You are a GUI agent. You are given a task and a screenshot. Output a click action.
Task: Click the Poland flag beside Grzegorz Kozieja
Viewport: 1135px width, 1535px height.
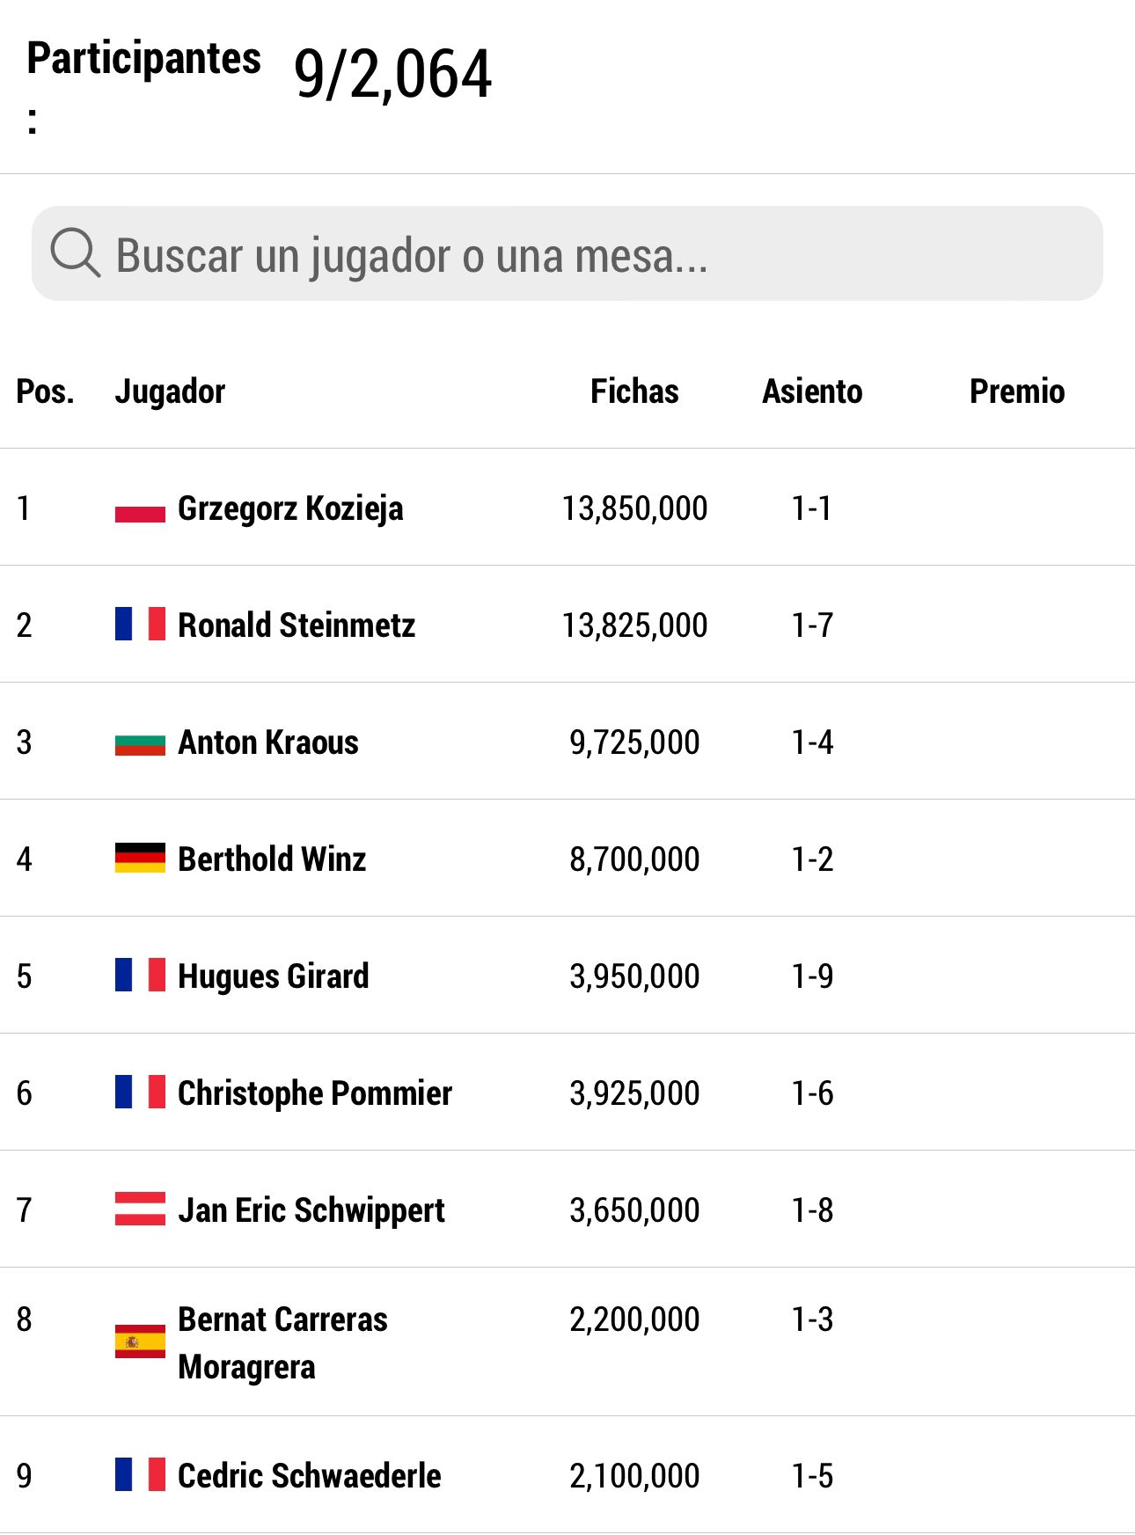pos(140,508)
